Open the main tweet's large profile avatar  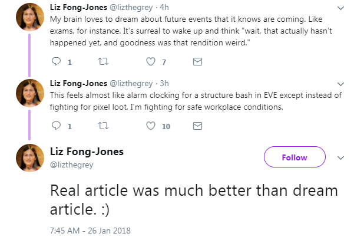coord(30,158)
